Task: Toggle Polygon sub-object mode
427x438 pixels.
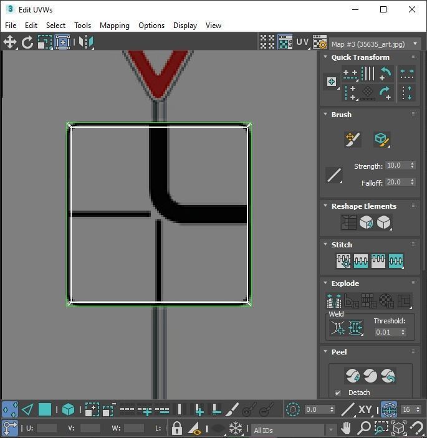Action: pos(45,409)
